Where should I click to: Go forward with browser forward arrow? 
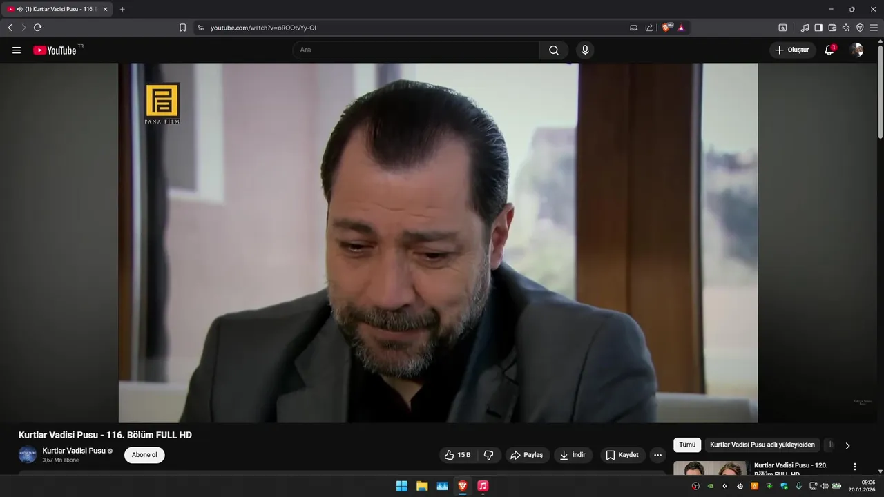(x=23, y=28)
